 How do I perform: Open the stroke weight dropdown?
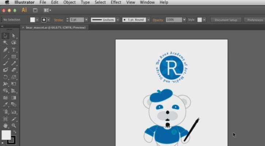coord(86,20)
